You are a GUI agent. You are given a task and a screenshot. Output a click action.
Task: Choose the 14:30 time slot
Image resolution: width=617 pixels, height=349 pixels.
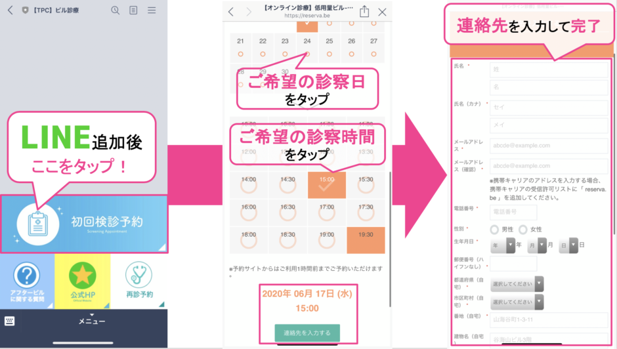(287, 184)
